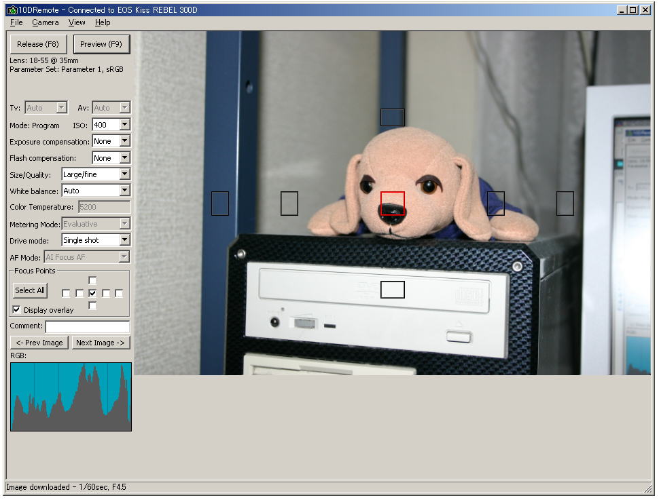659x500 pixels.
Task: Click the far-right focus point rectangle on image
Action: click(565, 204)
